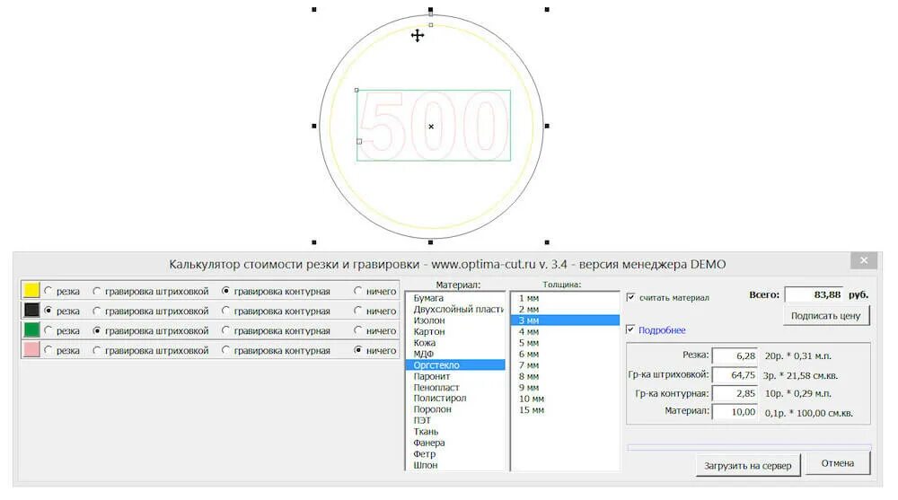Choose 'Бумага' in material list

[x=455, y=298]
